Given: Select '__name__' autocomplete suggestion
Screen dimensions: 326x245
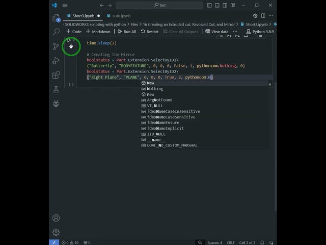Looking at the screenshot, I should tap(205, 139).
